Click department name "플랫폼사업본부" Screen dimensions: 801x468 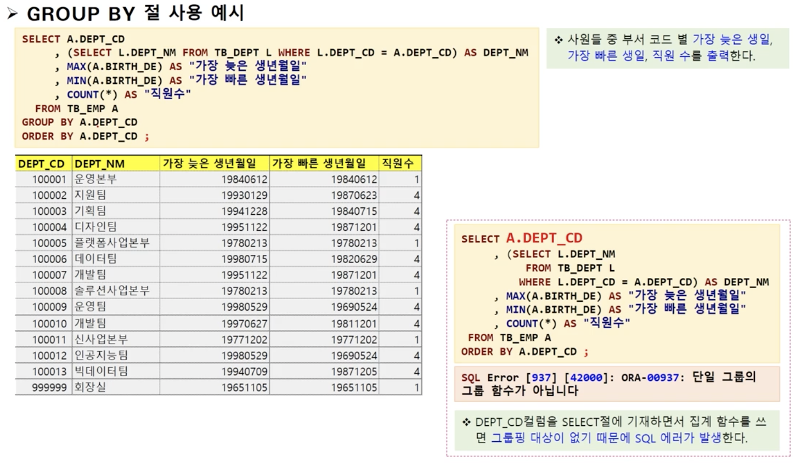(112, 242)
